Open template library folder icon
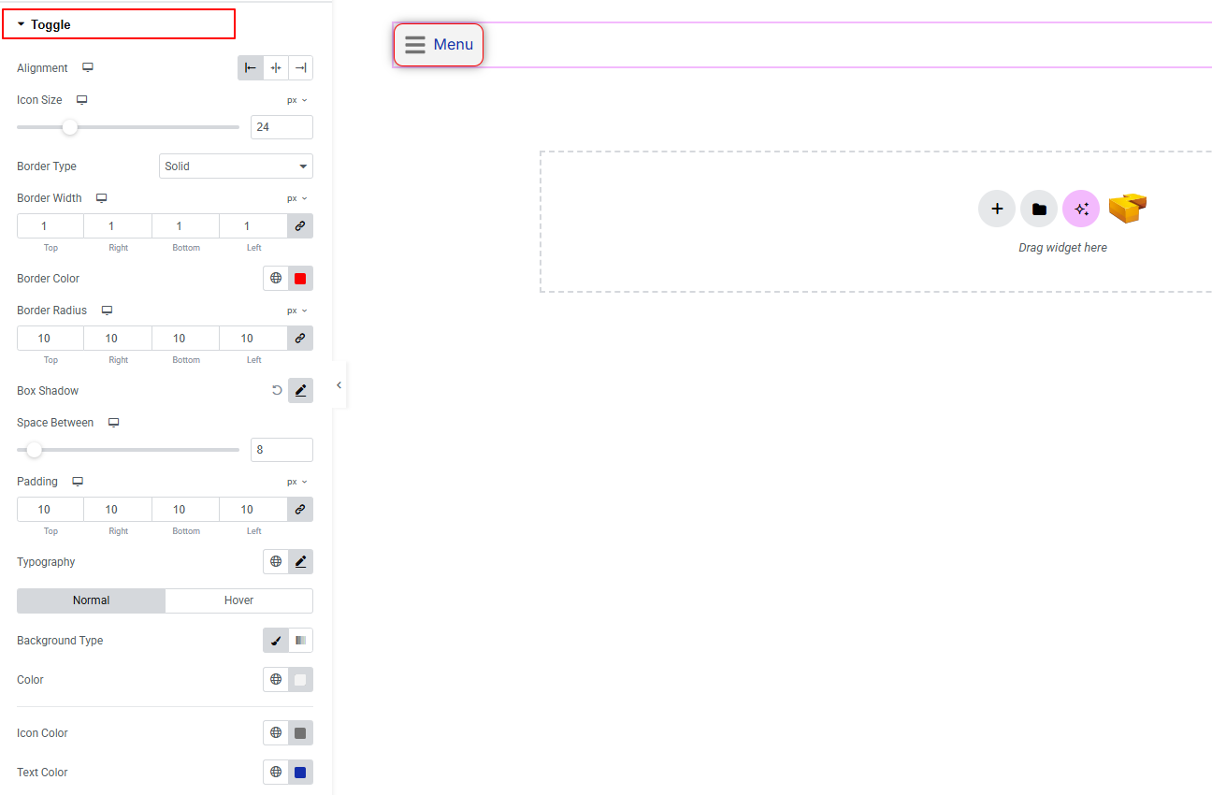The width and height of the screenshot is (1212, 795). [x=1039, y=209]
